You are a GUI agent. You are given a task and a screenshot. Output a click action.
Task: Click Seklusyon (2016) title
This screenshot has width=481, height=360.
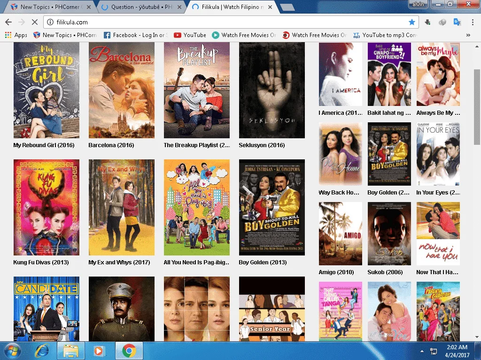click(262, 145)
